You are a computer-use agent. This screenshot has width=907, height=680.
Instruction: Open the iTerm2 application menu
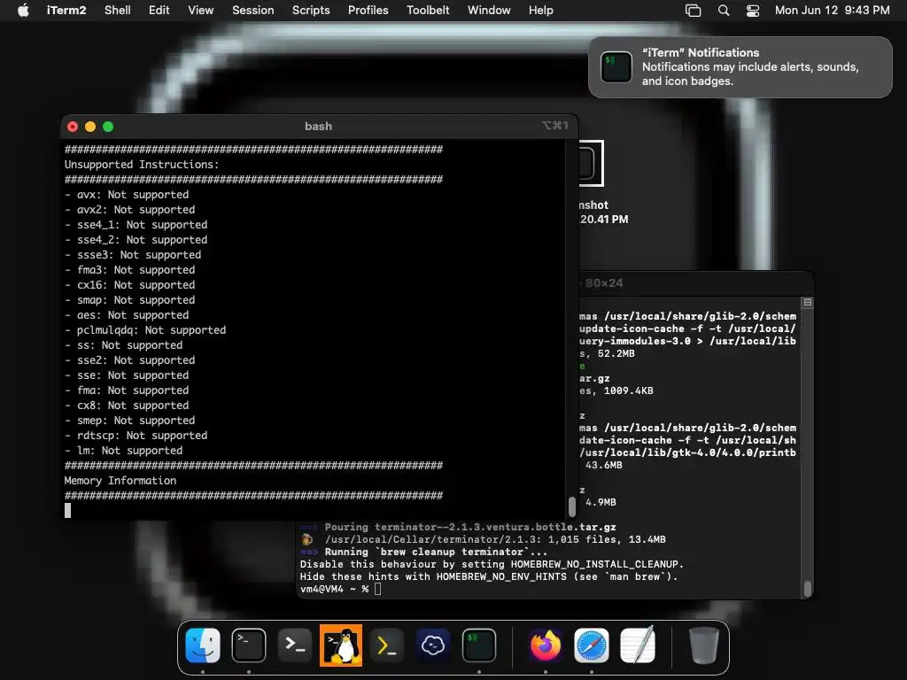pyautogui.click(x=66, y=11)
